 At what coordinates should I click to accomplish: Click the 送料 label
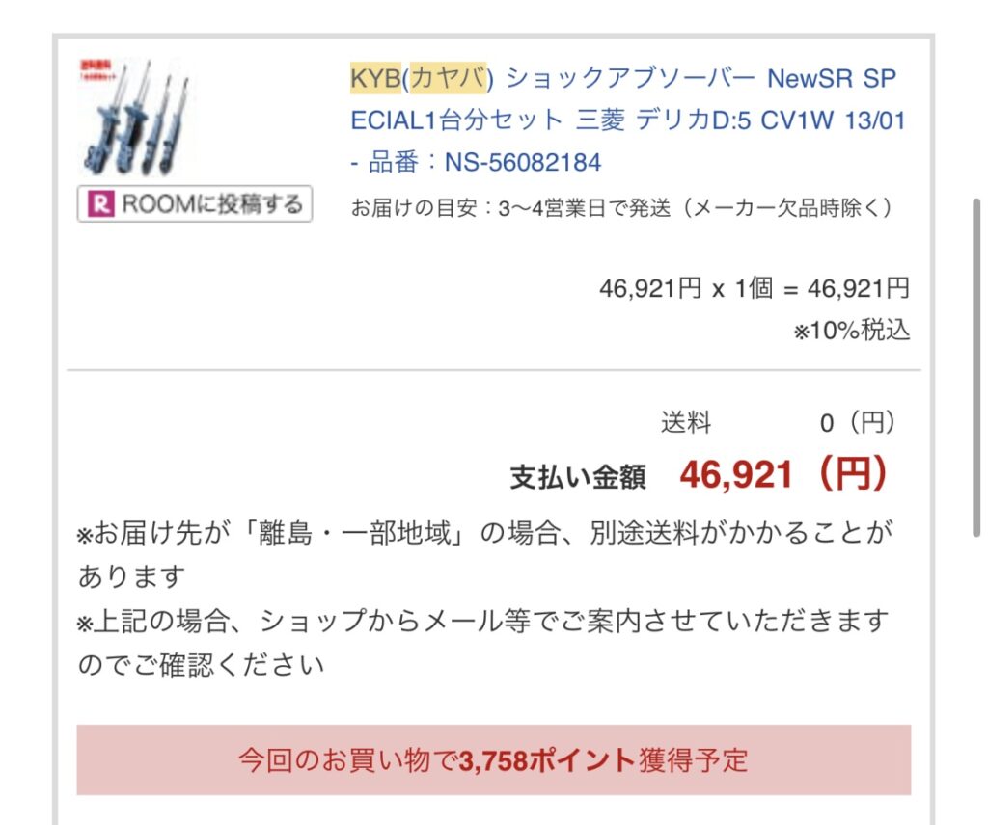pos(686,422)
